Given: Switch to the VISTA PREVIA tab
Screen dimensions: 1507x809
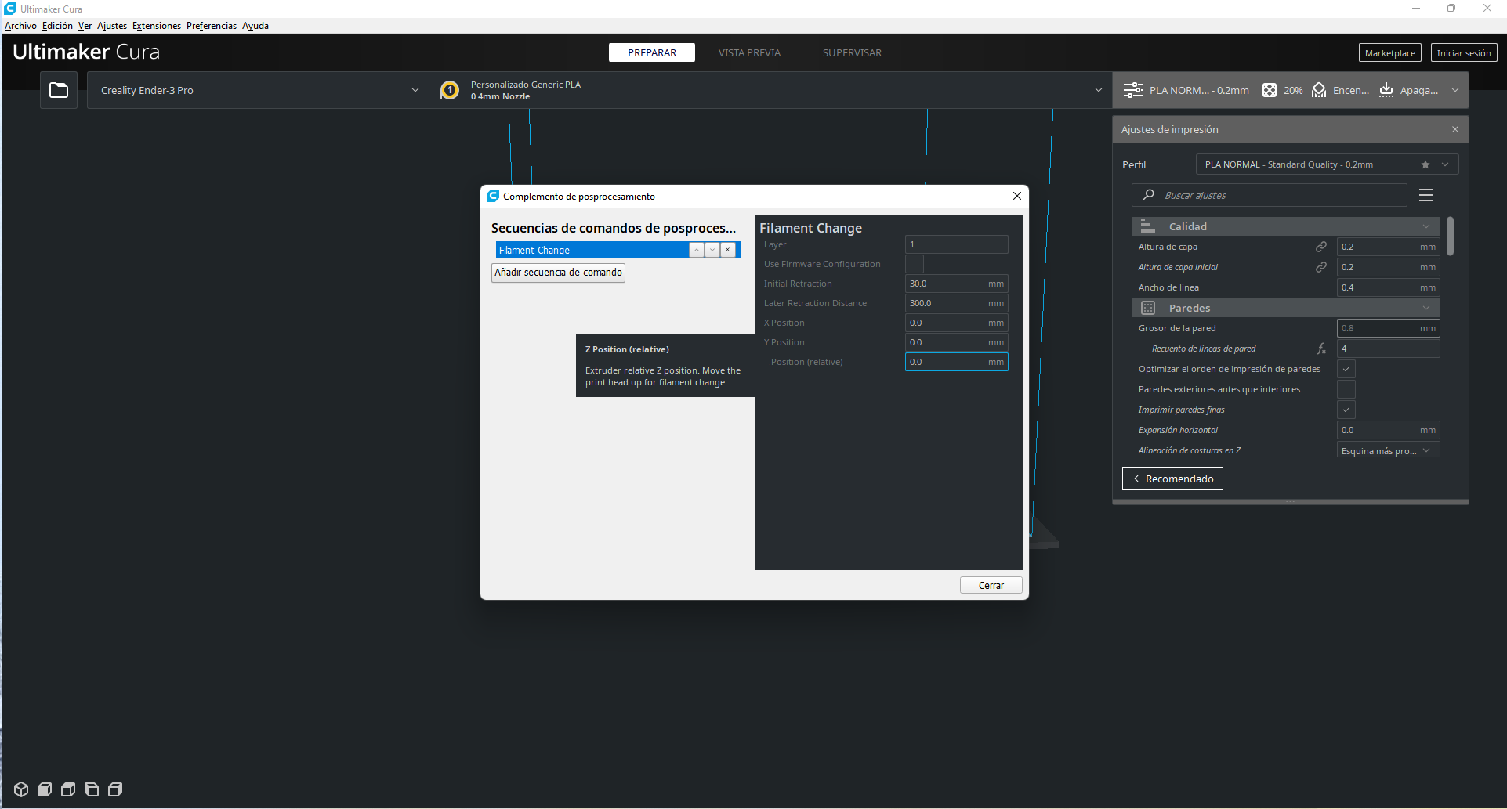Looking at the screenshot, I should click(749, 52).
